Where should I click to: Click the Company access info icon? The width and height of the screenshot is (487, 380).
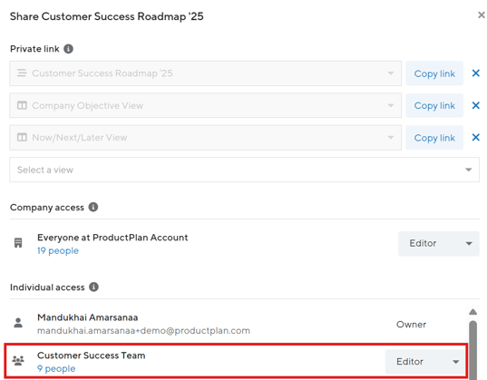click(x=93, y=207)
